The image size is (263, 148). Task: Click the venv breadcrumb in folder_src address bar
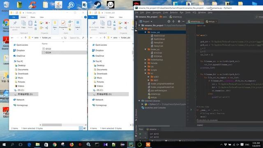[x=36, y=38]
